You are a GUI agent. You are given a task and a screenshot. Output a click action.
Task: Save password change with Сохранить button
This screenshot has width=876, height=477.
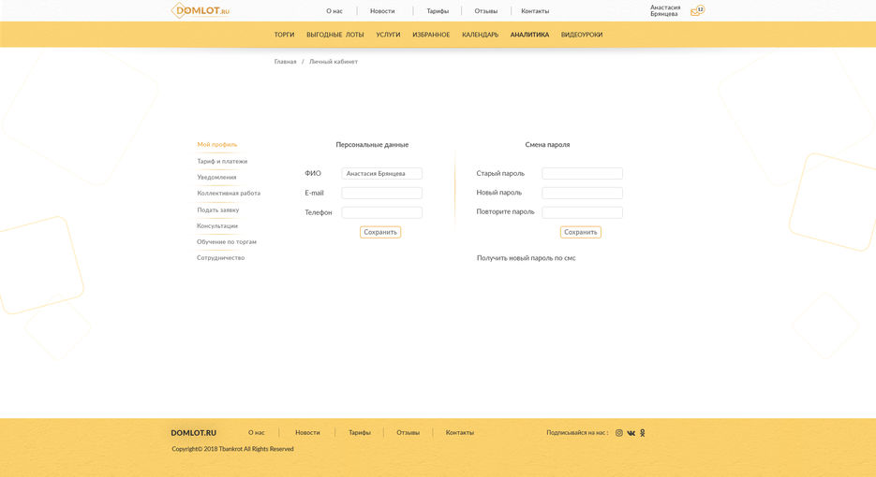(x=581, y=232)
